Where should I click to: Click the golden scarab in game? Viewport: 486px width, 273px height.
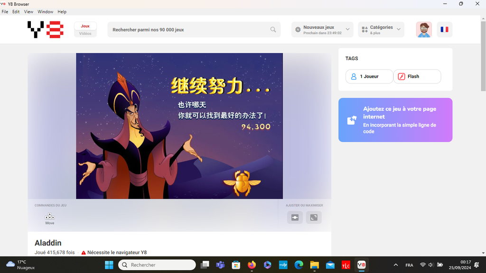point(242,182)
